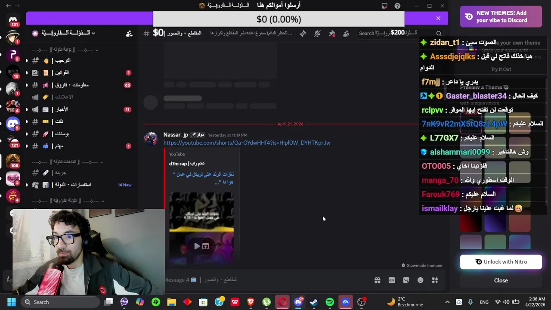Image resolution: width=551 pixels, height=310 pixels.
Task: Open the معلومات فاروق channel
Action: click(x=82, y=85)
